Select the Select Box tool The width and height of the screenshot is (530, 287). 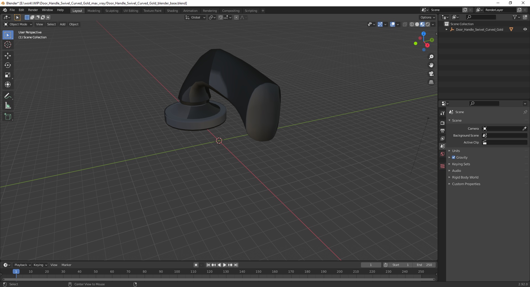pos(8,35)
